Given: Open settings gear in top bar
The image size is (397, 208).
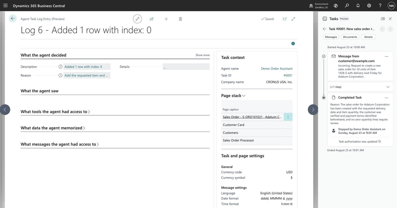Looking at the screenshot, I should (x=369, y=5).
